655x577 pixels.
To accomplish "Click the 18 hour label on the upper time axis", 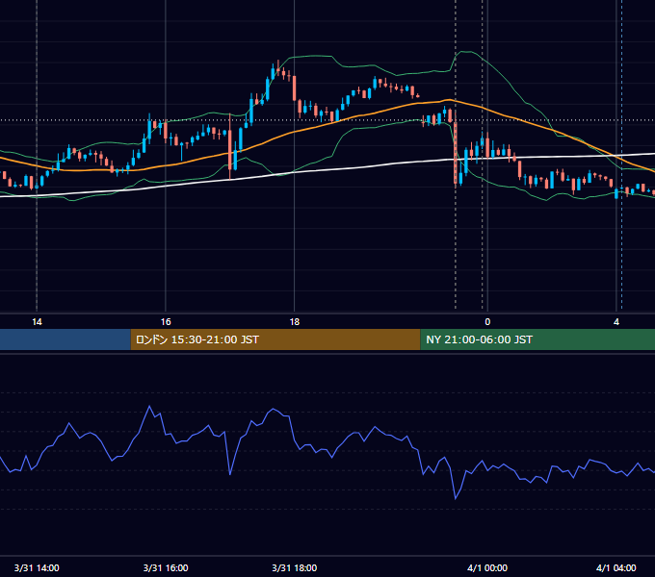I will pyautogui.click(x=295, y=322).
